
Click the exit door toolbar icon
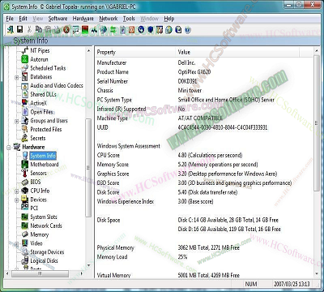point(11,29)
